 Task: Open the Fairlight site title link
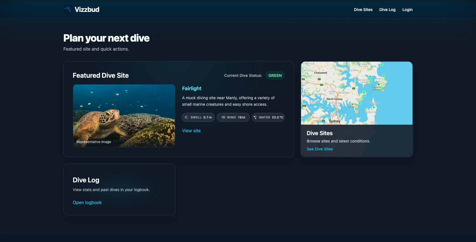(x=192, y=88)
